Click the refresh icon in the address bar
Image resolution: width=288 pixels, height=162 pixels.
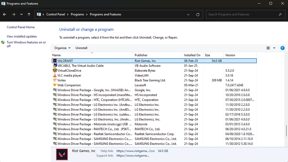click(x=198, y=14)
